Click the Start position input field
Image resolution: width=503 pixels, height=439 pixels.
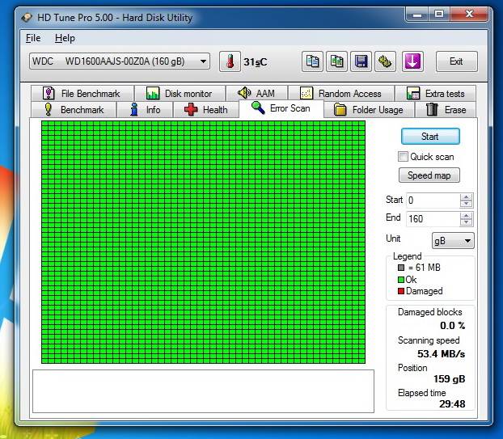[433, 201]
